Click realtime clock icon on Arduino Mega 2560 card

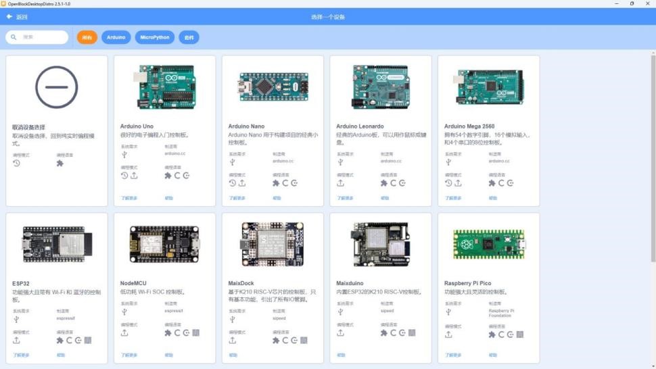click(x=448, y=183)
